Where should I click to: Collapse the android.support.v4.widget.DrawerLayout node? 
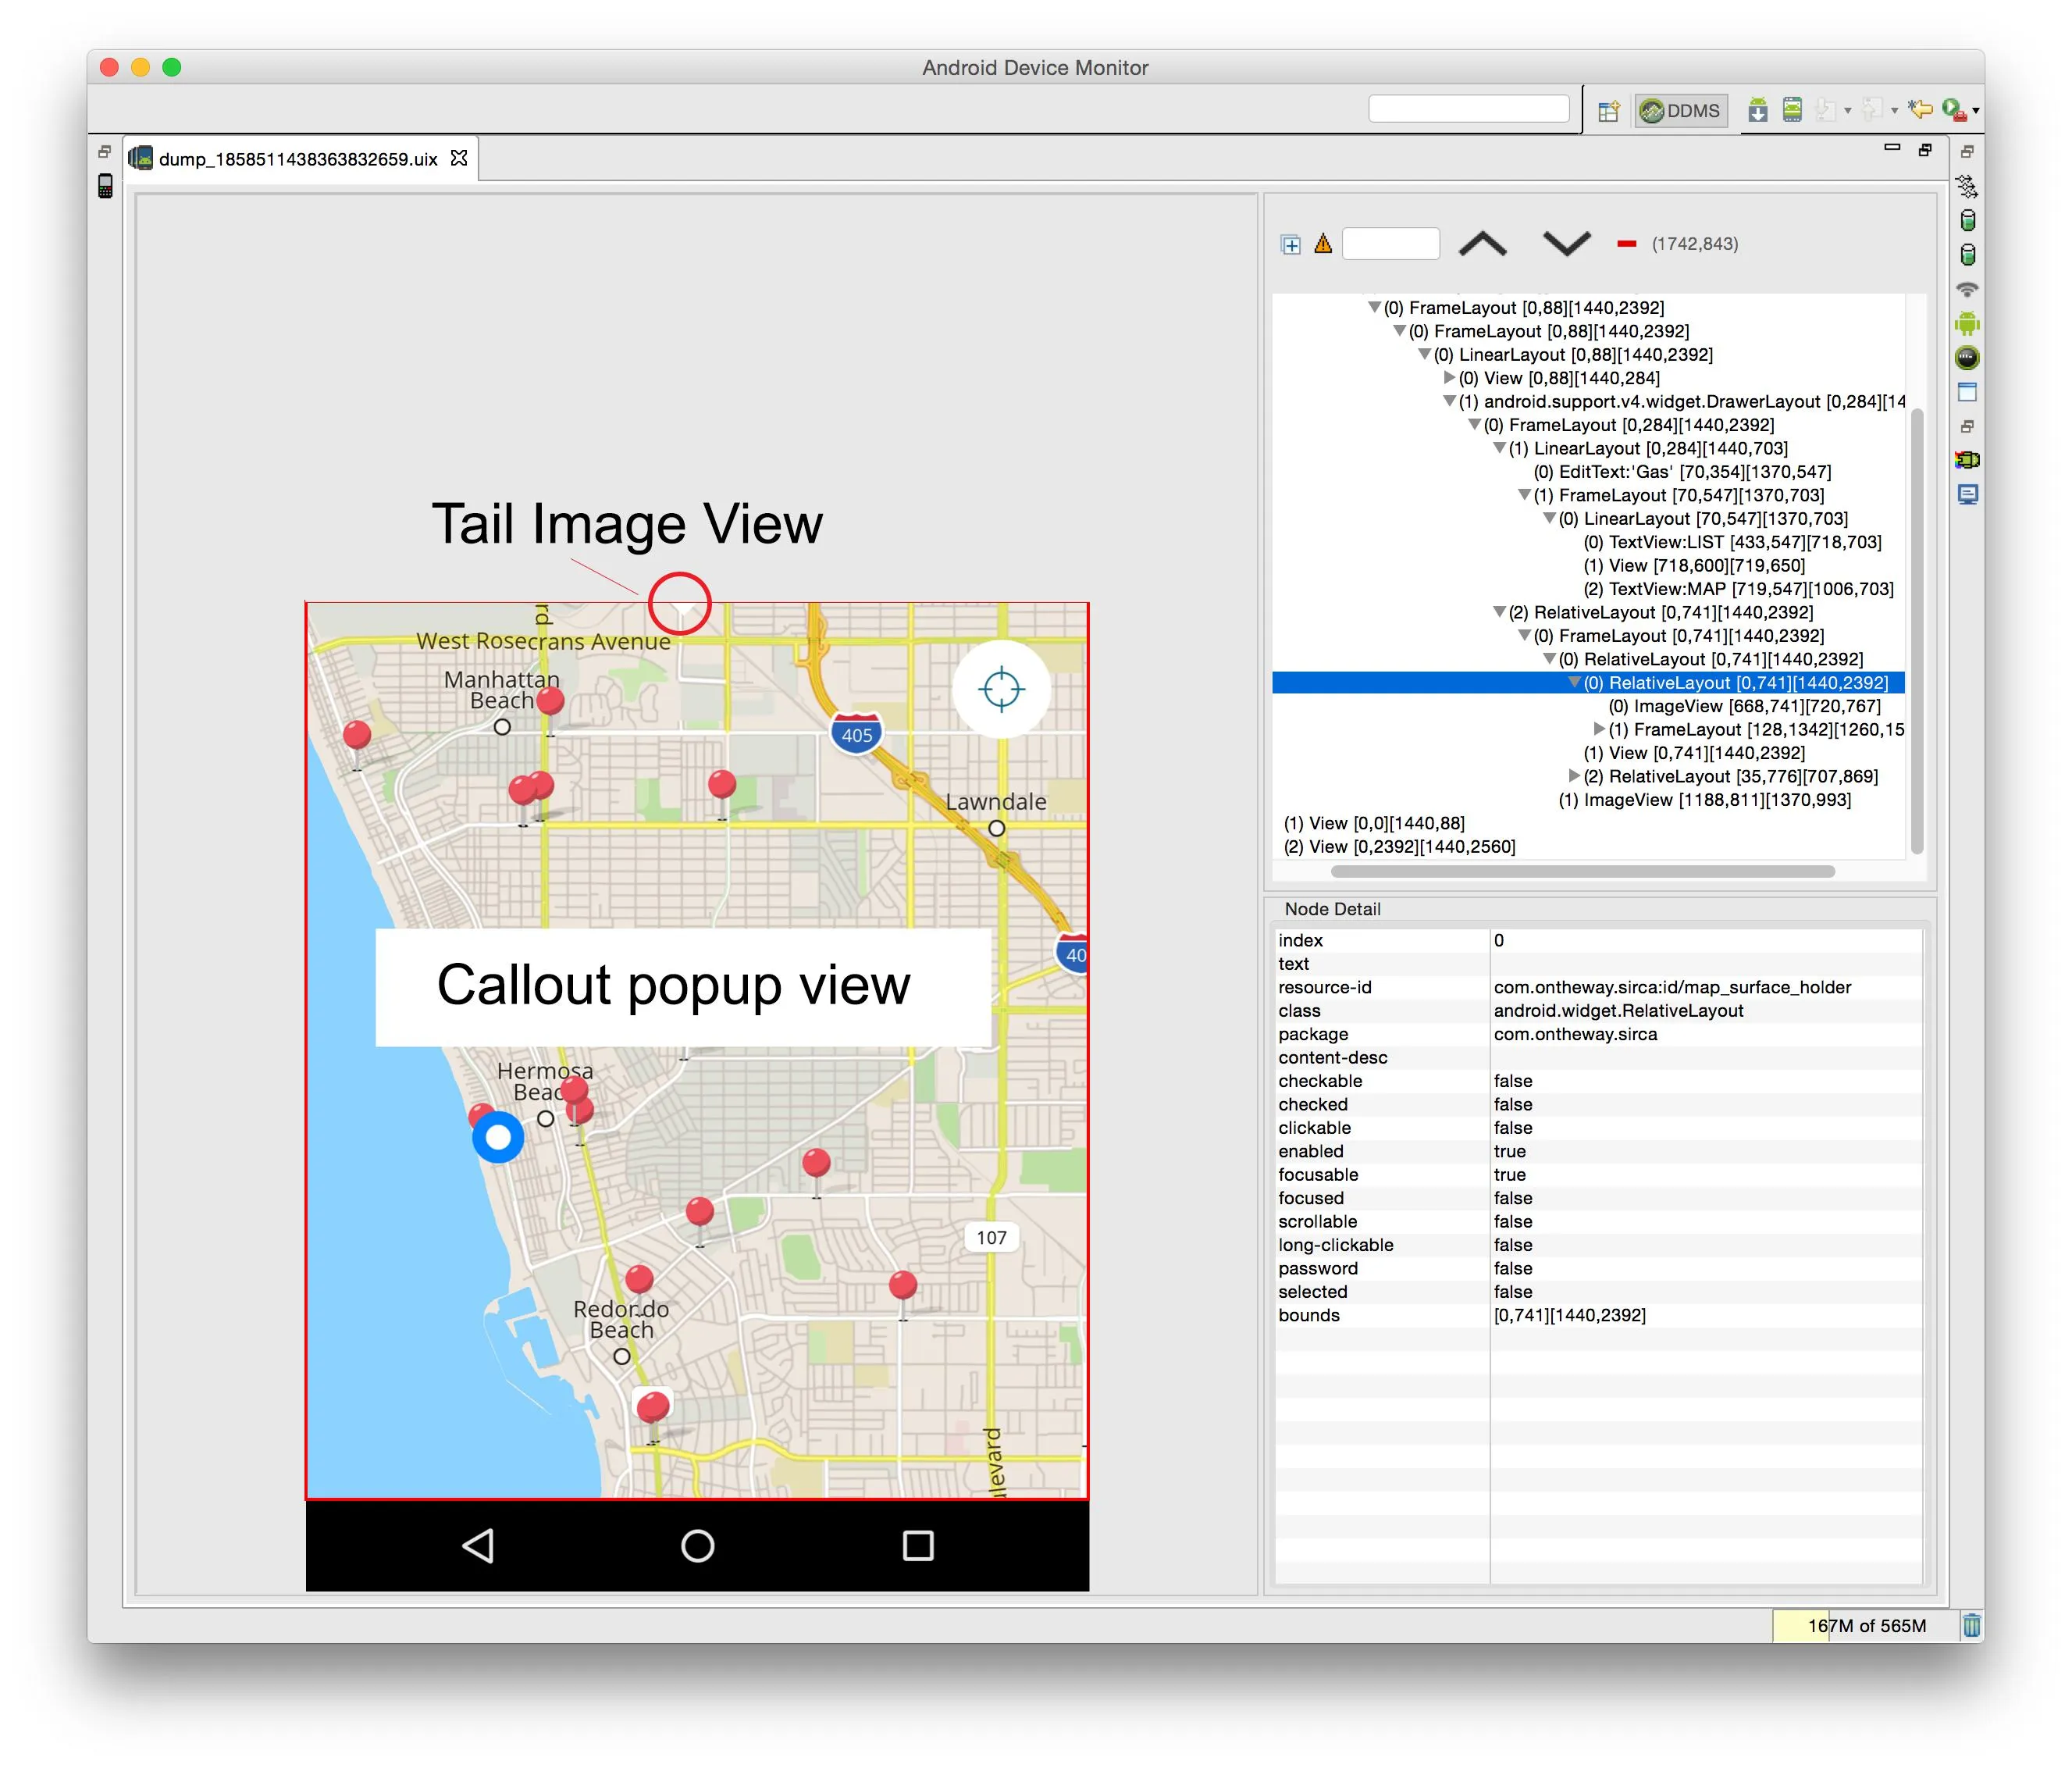tap(1449, 401)
